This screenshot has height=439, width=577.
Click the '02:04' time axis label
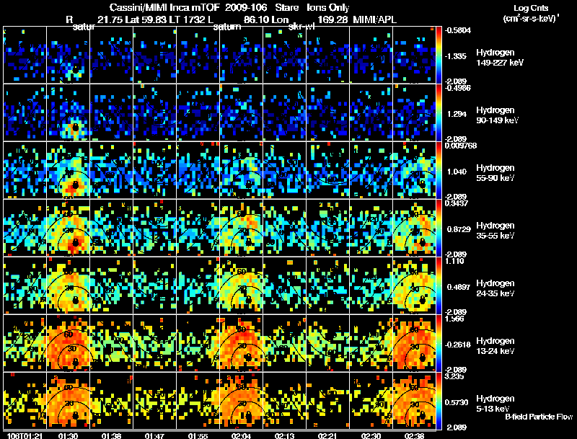pyautogui.click(x=241, y=435)
